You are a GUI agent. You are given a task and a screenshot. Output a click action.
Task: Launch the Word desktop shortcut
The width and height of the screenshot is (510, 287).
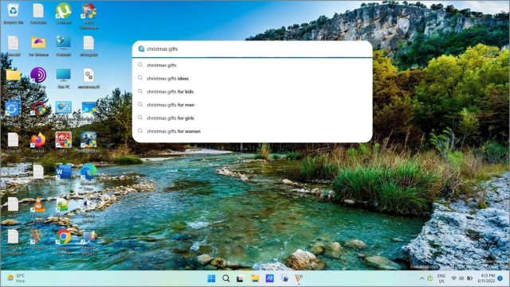[x=64, y=174]
